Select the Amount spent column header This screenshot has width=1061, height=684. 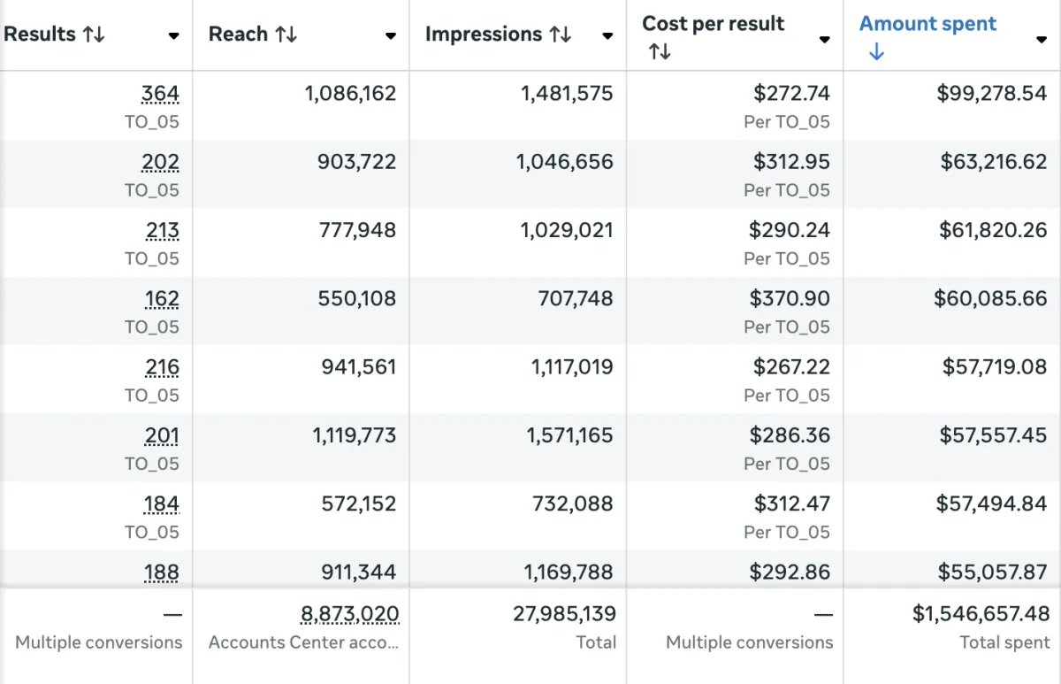click(927, 24)
